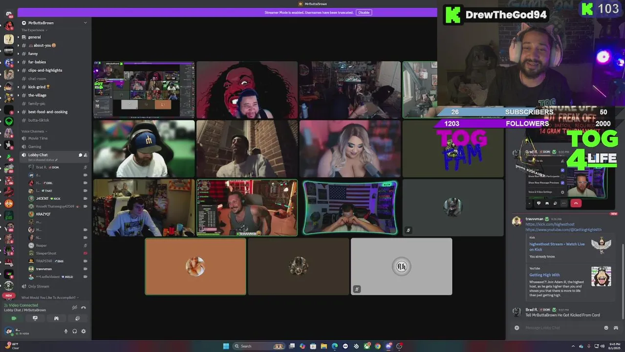This screenshot has width=625, height=352.
Task: Click your avatar in the user panel
Action: tap(9, 331)
